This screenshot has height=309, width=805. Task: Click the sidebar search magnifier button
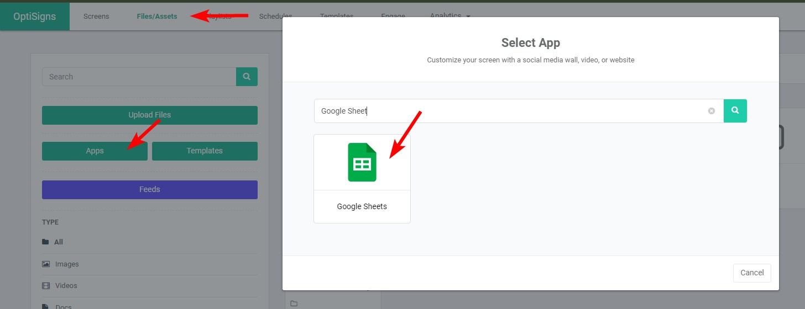point(247,77)
